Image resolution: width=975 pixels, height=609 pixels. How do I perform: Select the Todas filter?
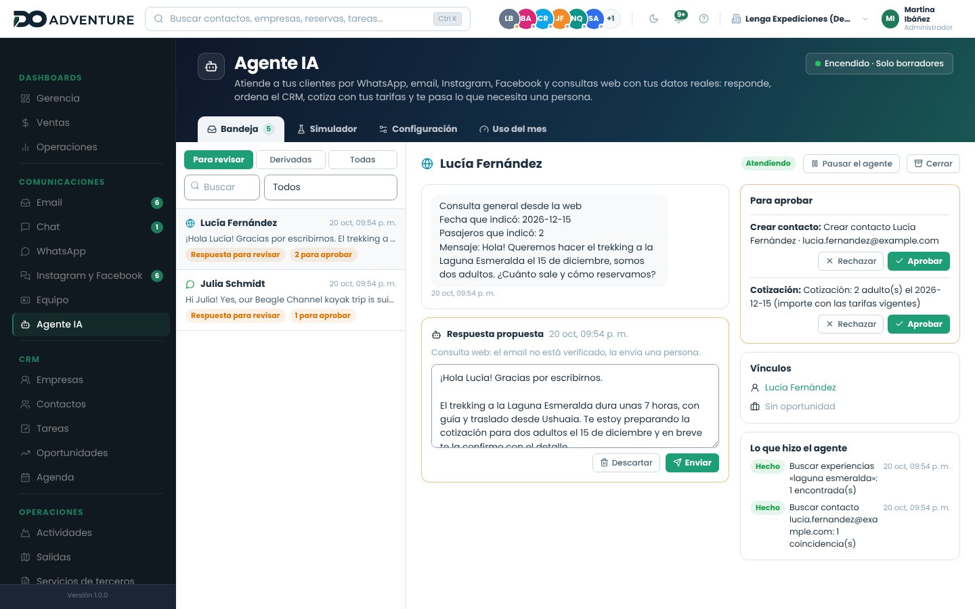click(363, 160)
